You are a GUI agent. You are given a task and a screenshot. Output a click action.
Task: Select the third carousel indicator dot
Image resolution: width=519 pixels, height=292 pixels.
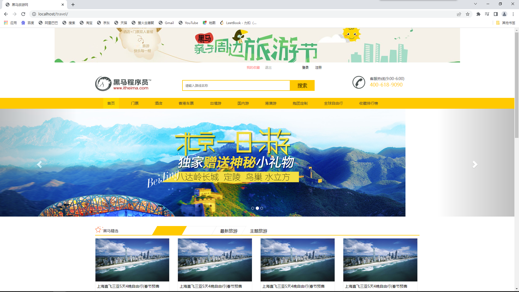[x=262, y=208]
